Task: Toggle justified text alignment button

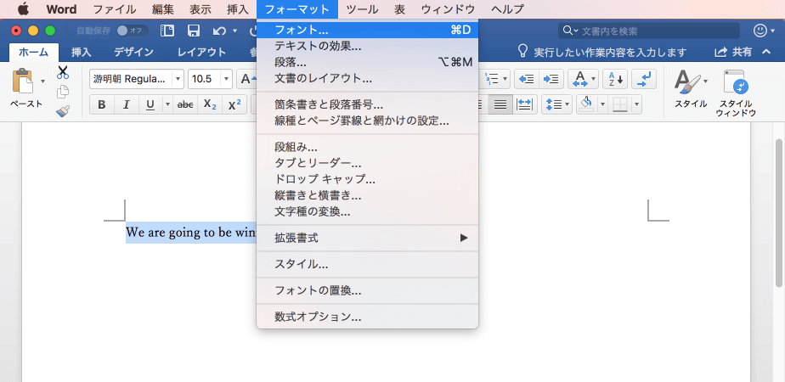Action: [502, 105]
